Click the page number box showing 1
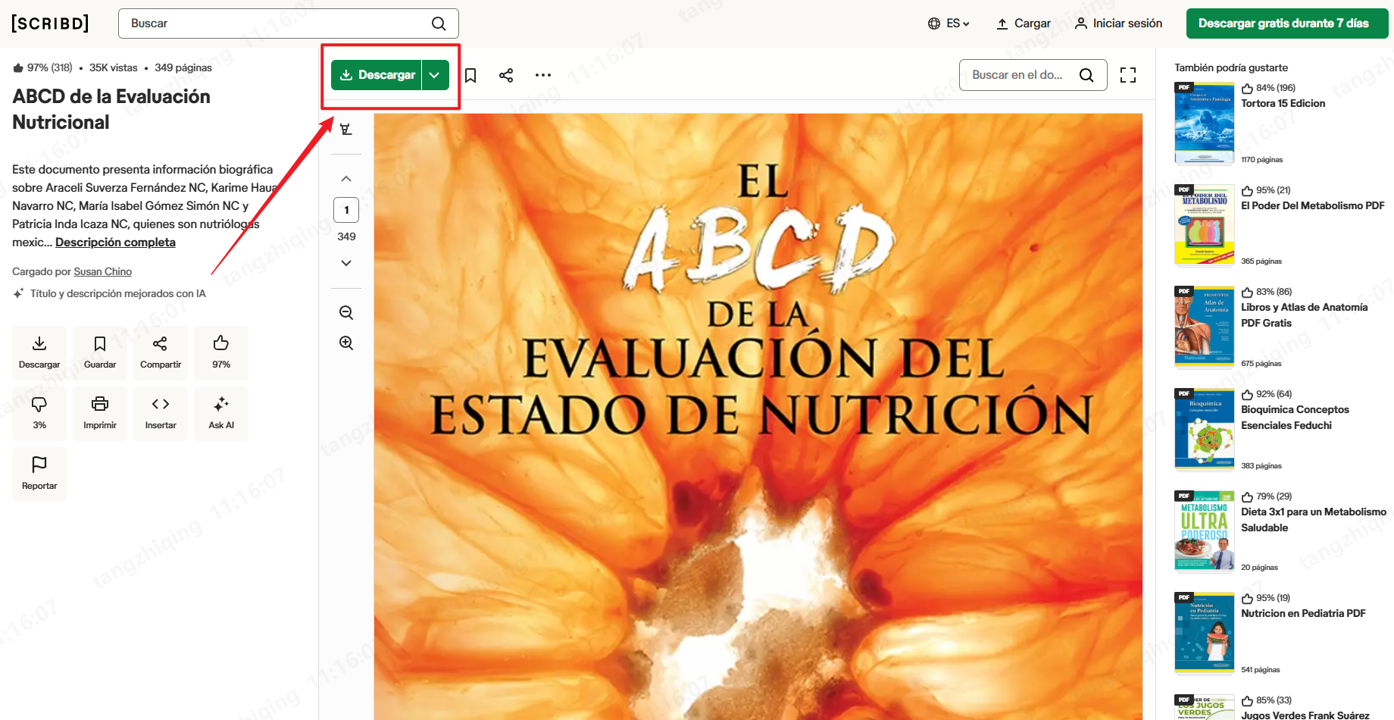1394x720 pixels. point(346,210)
